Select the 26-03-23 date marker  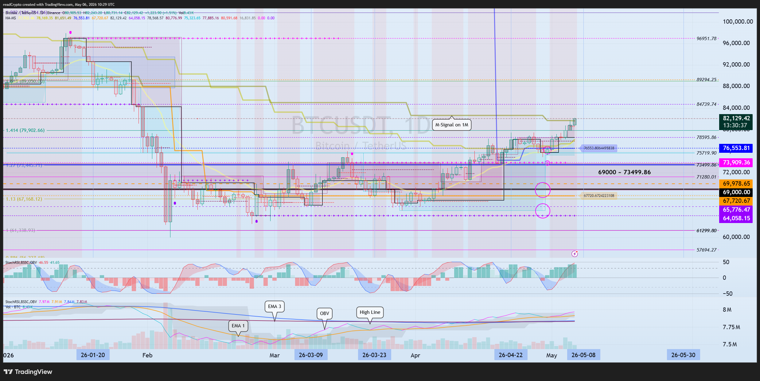(x=374, y=355)
